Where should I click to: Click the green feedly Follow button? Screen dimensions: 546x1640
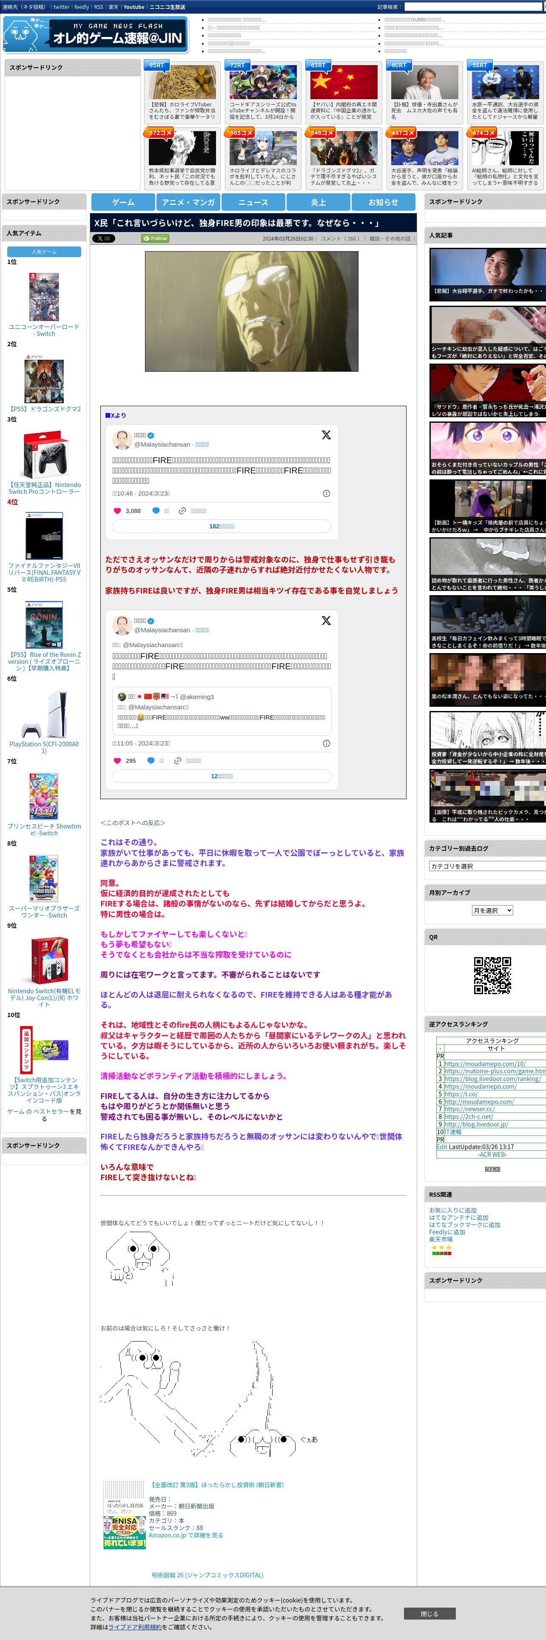pyautogui.click(x=154, y=238)
